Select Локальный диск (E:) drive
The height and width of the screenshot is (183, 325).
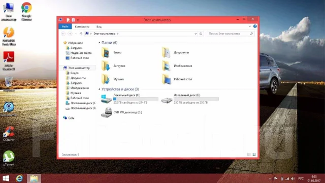[x=190, y=99]
